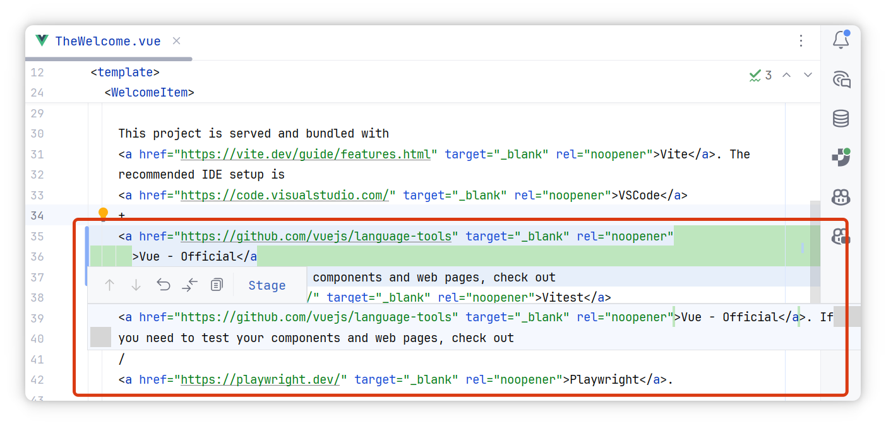Select the TheWelcome.vue tab
The height and width of the screenshot is (426, 886).
(x=107, y=40)
